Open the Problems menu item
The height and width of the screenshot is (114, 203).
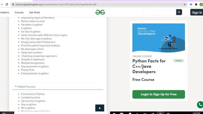point(4,13)
